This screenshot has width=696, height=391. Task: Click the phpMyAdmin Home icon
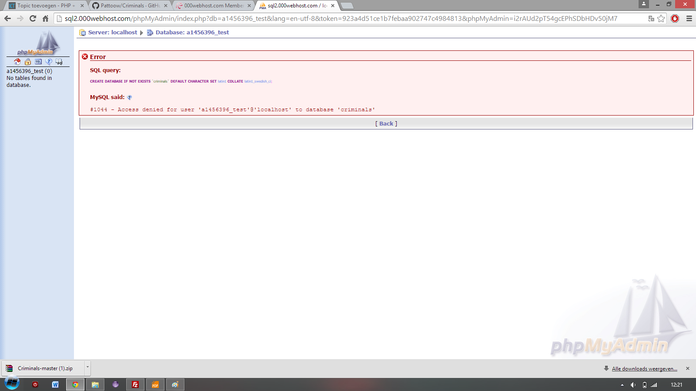point(17,62)
